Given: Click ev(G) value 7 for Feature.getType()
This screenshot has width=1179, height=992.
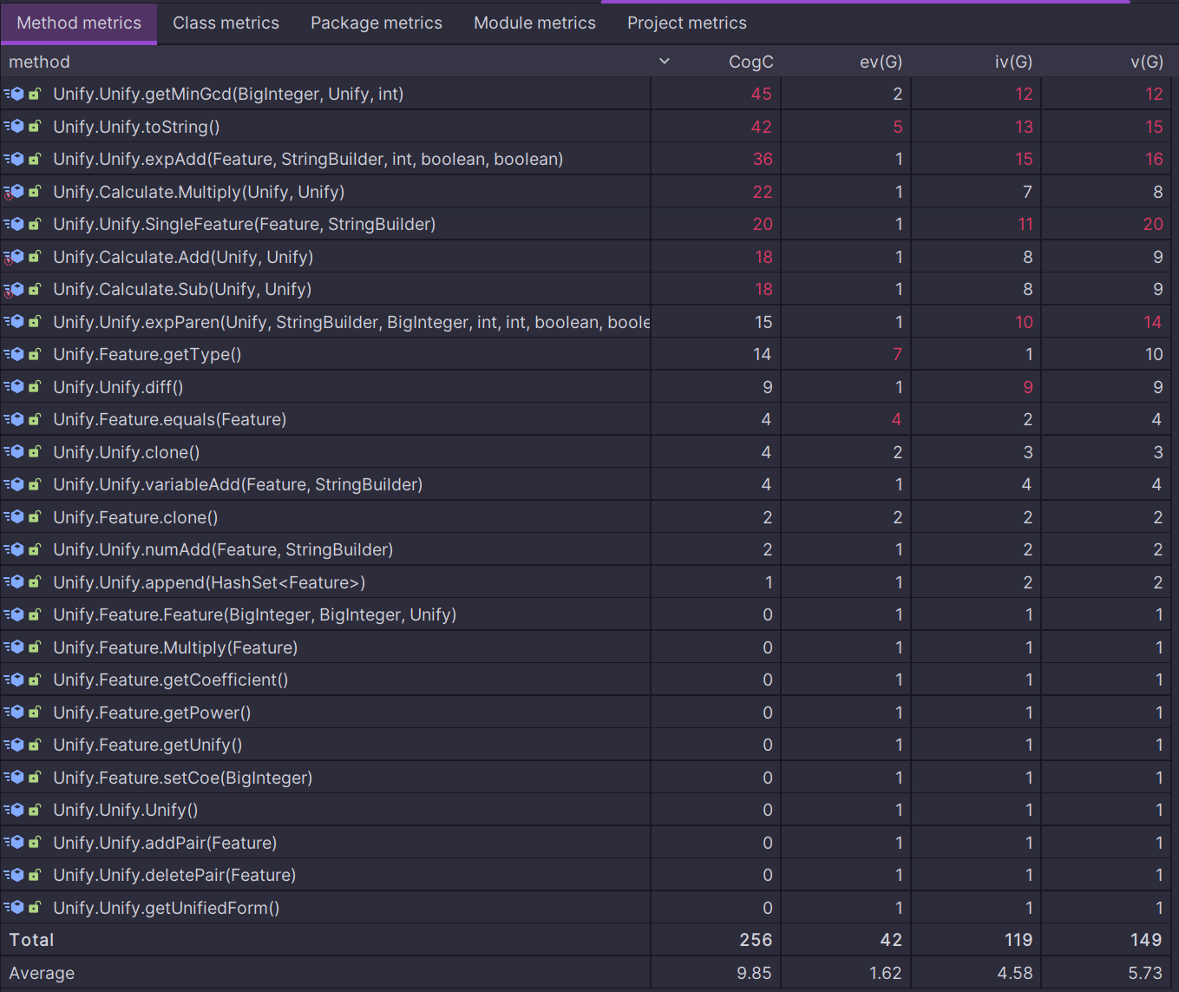Looking at the screenshot, I should (897, 354).
